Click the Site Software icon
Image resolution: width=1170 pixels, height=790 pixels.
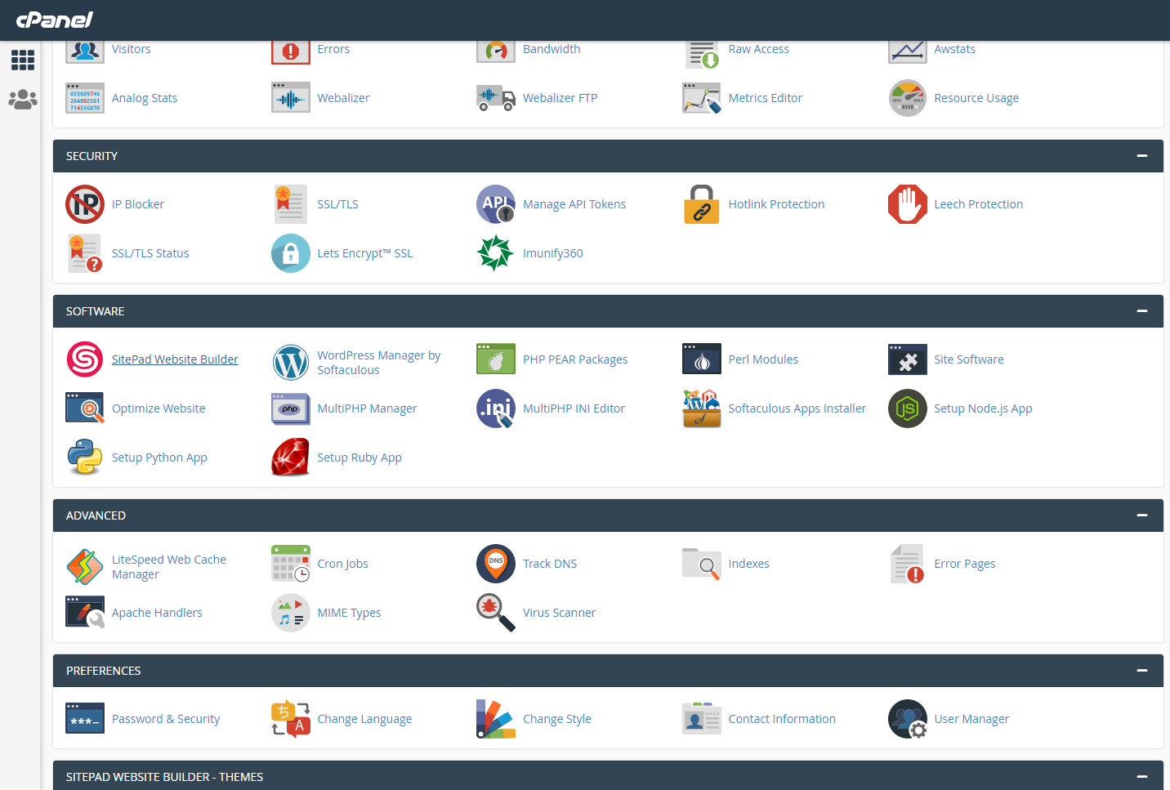908,359
